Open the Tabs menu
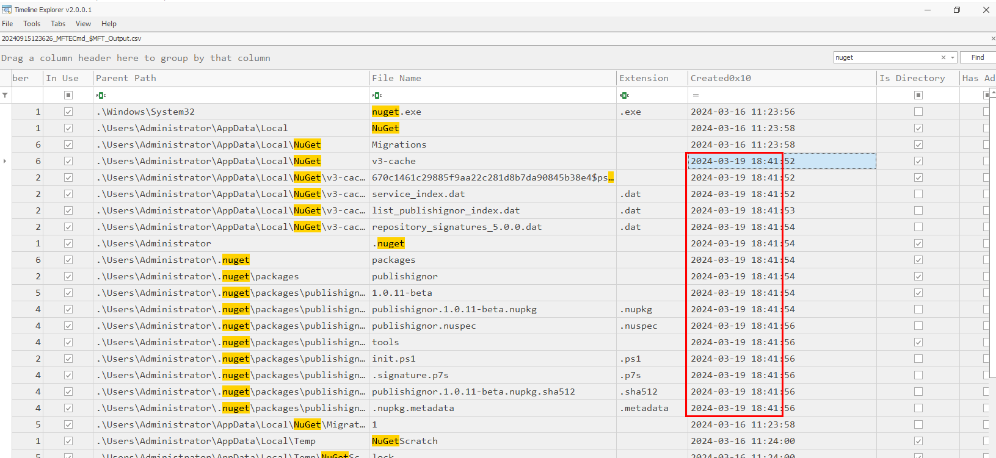This screenshot has width=996, height=458. 58,24
